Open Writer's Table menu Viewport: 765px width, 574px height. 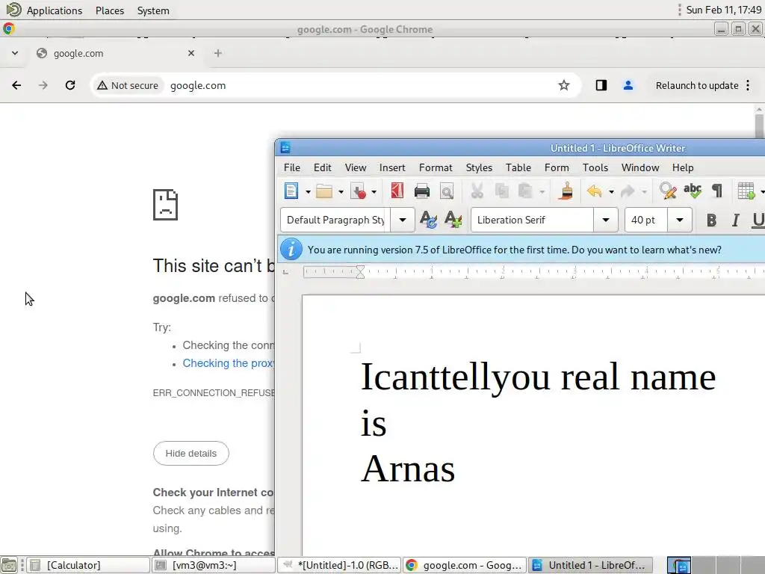[x=518, y=167]
